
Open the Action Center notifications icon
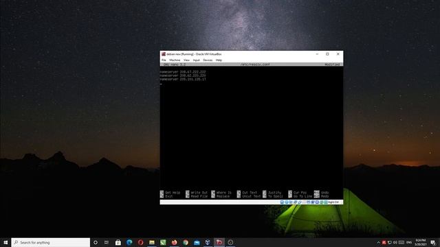point(433,242)
